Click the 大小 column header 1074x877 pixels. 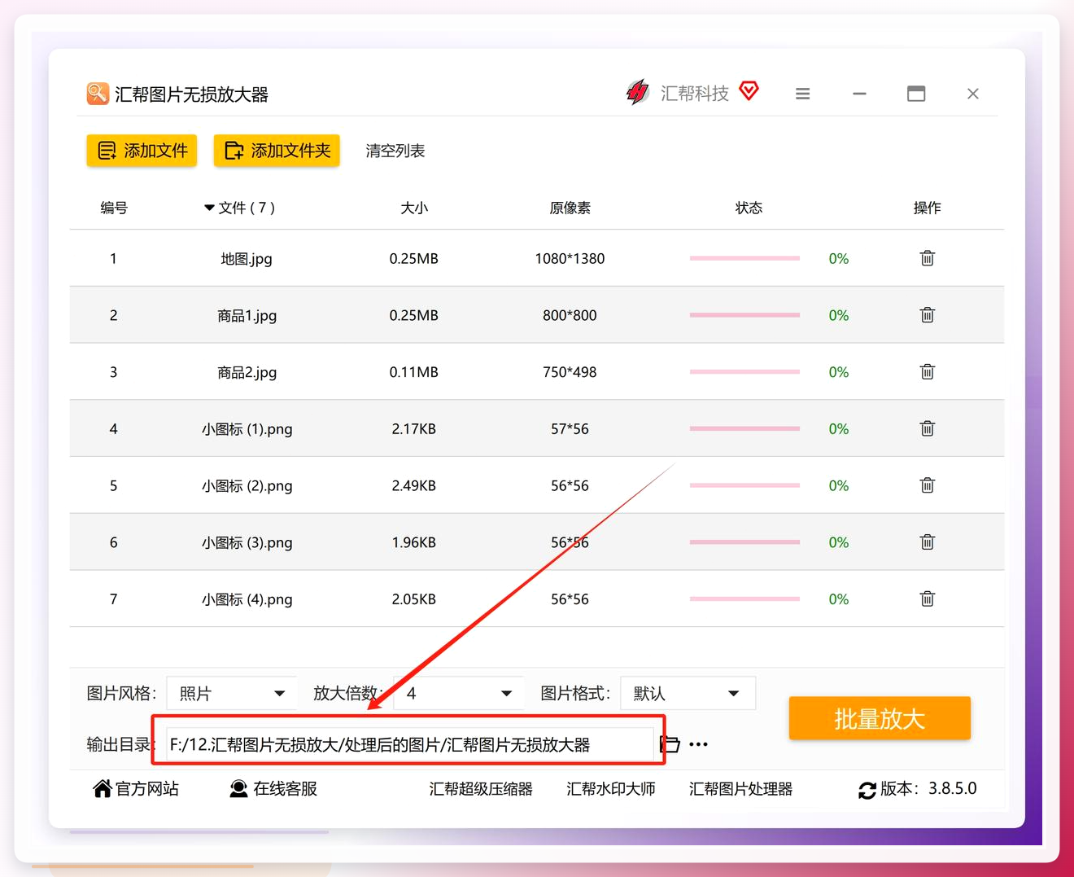pos(413,208)
